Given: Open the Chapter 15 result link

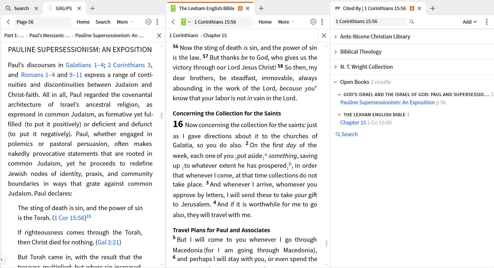Looking at the screenshot, I should click(x=353, y=123).
